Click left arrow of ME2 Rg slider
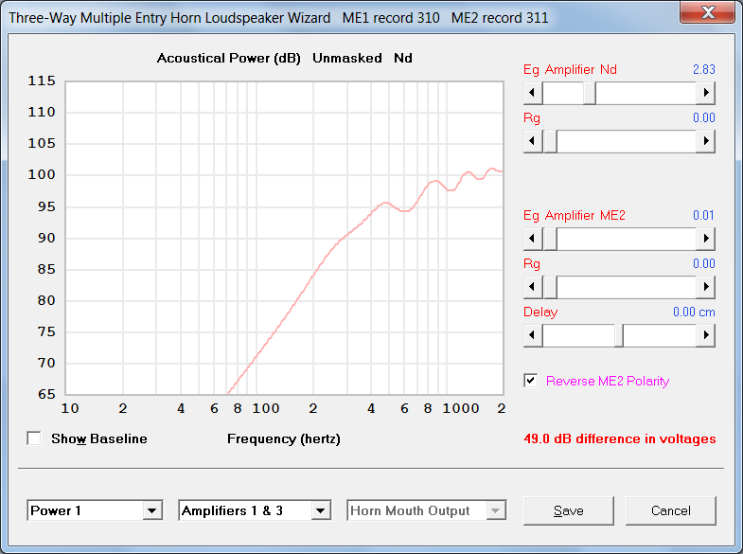 click(x=533, y=287)
